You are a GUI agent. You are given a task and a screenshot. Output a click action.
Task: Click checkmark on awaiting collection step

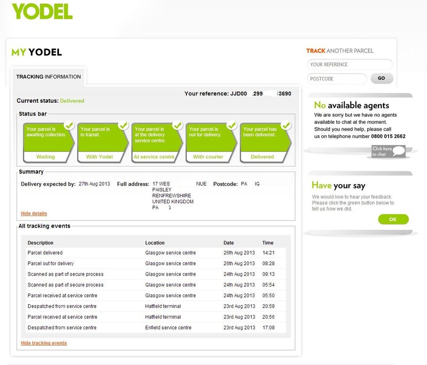[x=69, y=125]
